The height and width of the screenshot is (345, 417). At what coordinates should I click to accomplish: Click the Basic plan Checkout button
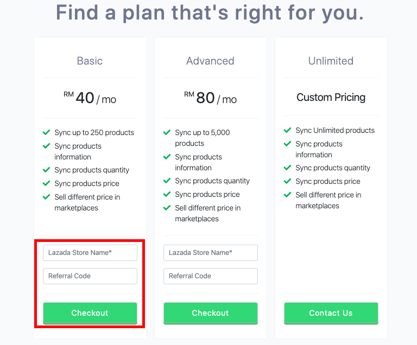[90, 313]
